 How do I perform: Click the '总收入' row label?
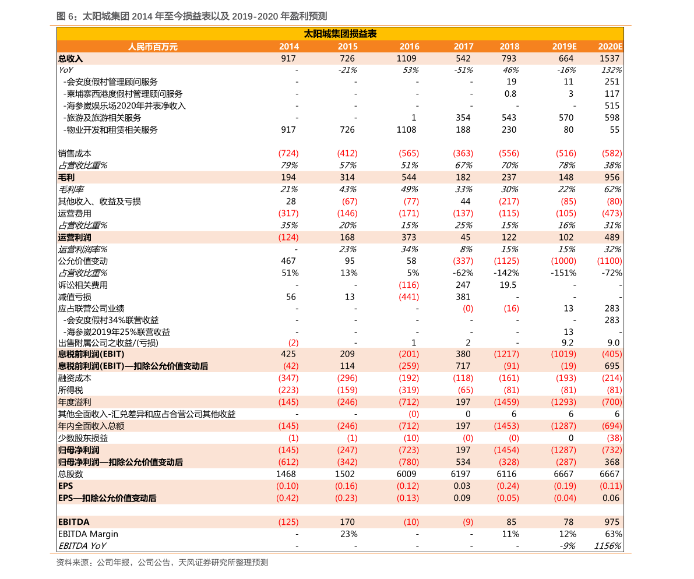pos(71,58)
